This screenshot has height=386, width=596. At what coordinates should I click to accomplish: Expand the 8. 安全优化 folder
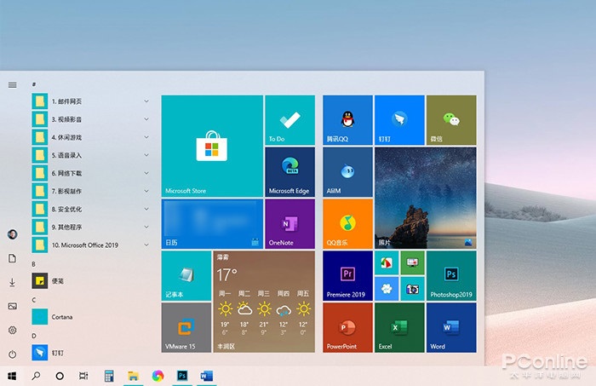pyautogui.click(x=90, y=209)
